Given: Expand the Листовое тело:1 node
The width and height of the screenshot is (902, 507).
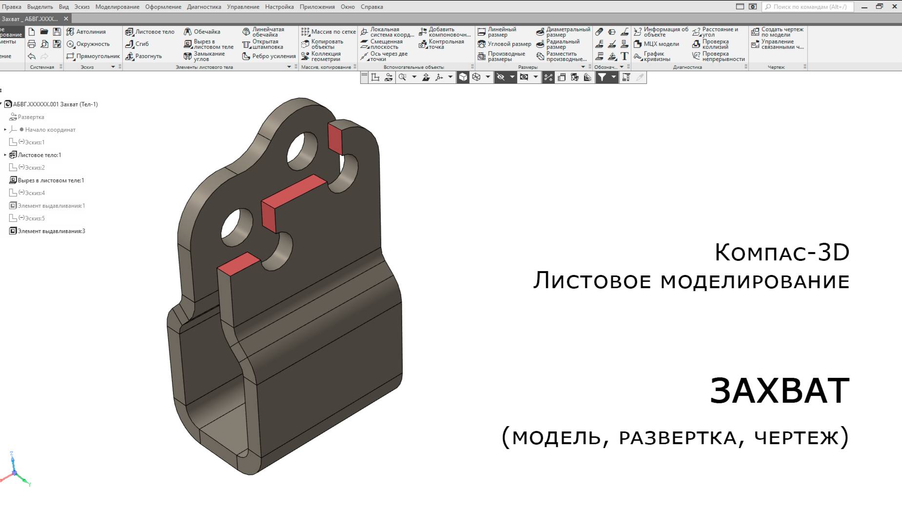Looking at the screenshot, I should click(5, 155).
